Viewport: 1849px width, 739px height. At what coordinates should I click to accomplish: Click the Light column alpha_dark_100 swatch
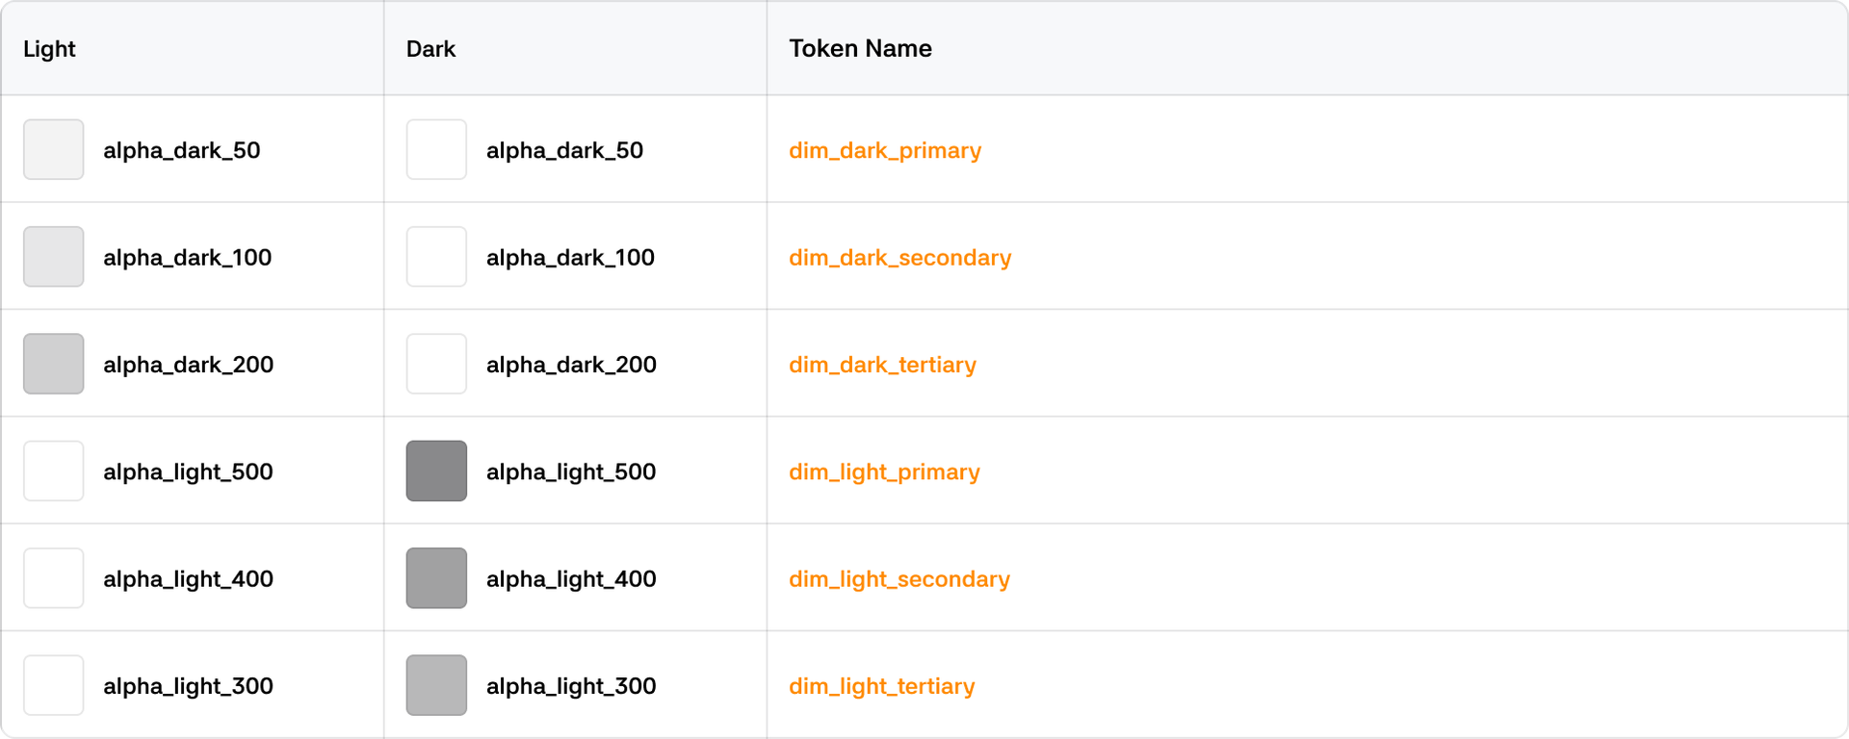[x=54, y=257]
